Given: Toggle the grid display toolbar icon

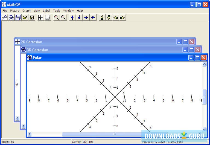Looking at the screenshot, I should click(48, 18).
